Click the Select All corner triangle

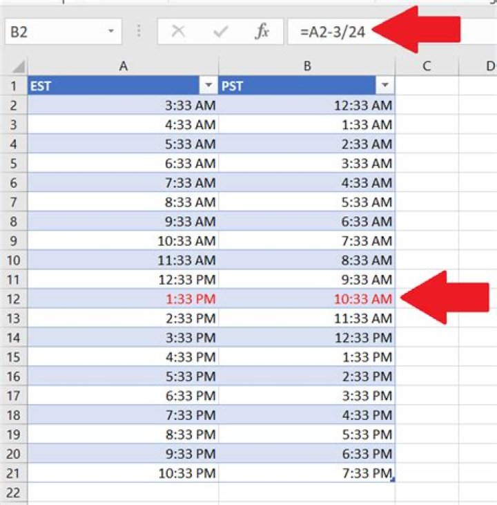pyautogui.click(x=18, y=67)
